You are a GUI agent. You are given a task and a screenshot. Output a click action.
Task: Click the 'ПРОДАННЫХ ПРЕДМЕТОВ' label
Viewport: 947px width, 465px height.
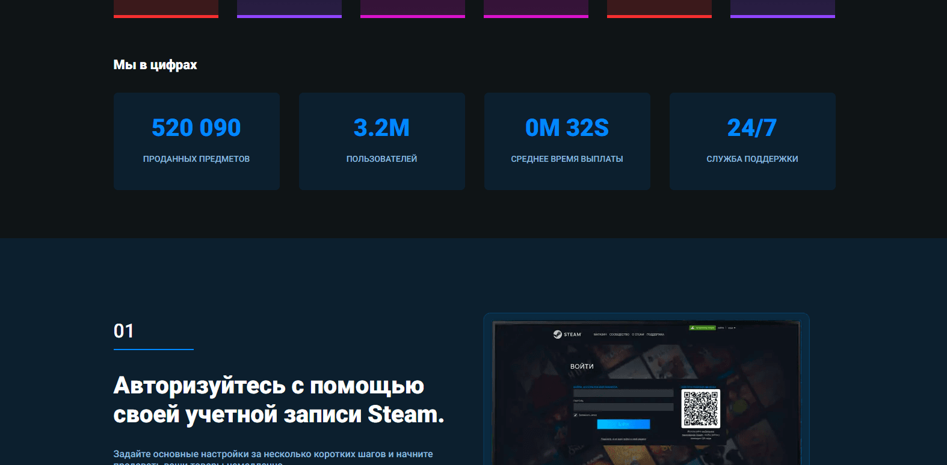tap(196, 159)
